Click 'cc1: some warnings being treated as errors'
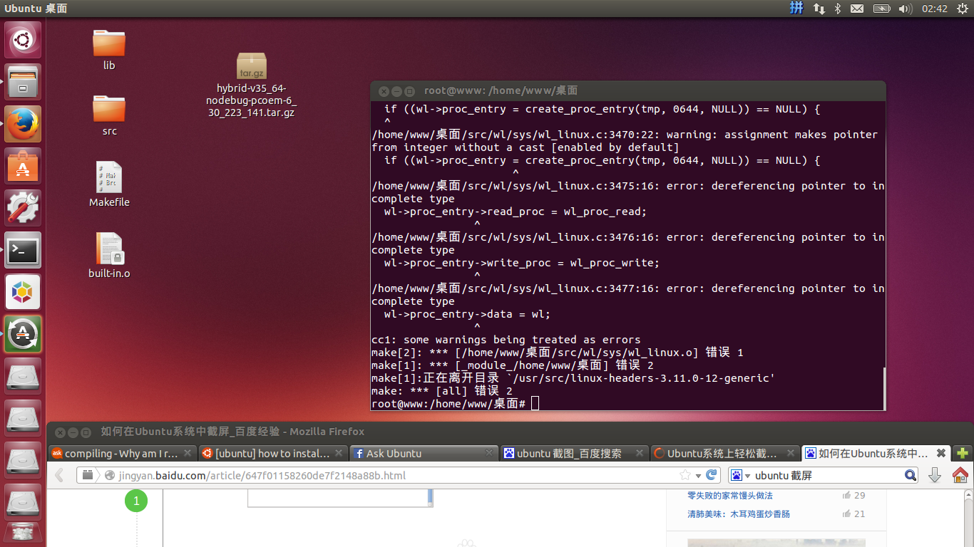974x547 pixels. 506,340
